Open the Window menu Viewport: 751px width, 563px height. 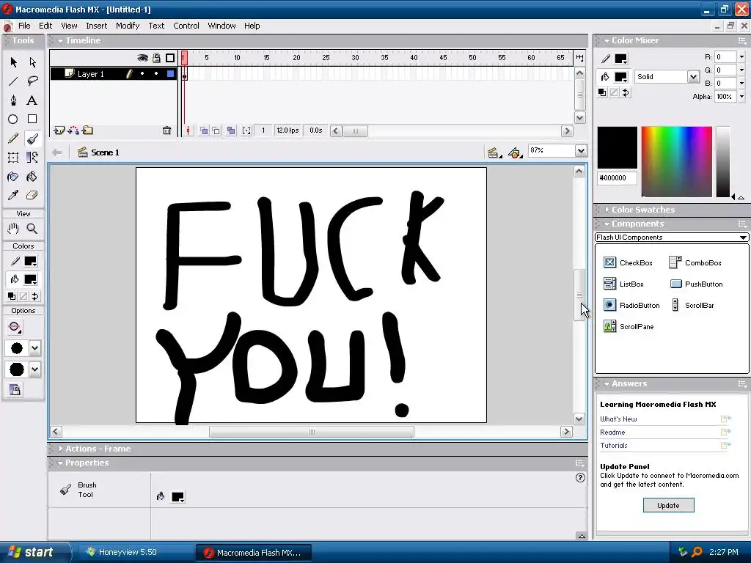221,26
